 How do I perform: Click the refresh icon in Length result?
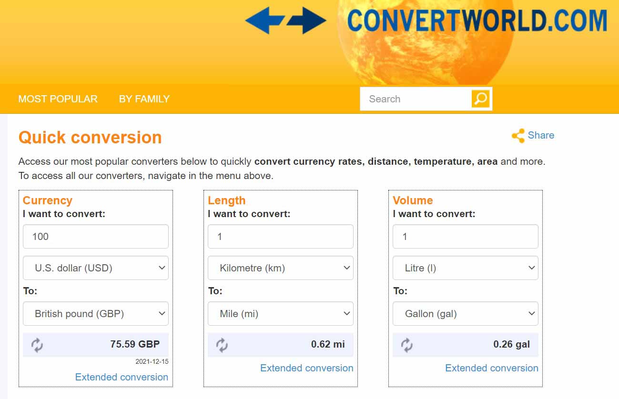(x=222, y=345)
